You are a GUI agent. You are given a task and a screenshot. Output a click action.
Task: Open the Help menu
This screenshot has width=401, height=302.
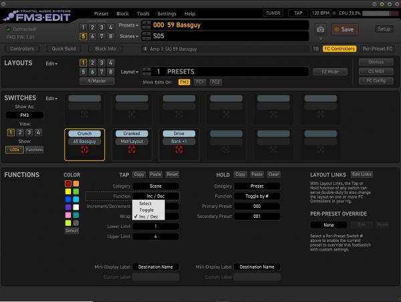coord(190,14)
